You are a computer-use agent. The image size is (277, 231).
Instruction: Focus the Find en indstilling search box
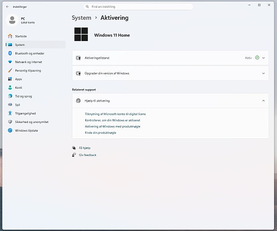pos(138,7)
